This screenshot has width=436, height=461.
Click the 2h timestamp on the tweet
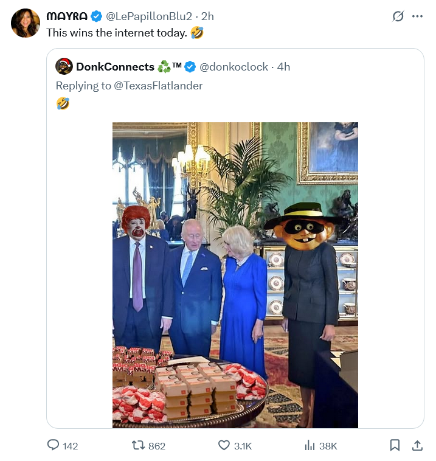[x=207, y=16]
